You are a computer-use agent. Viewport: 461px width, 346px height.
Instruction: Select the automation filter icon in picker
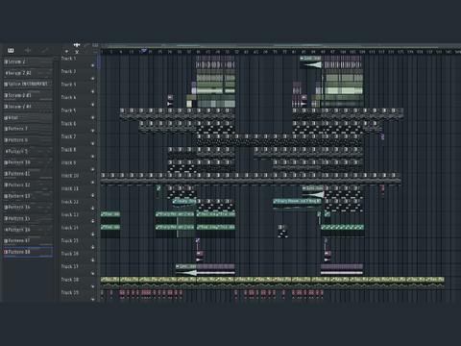45,50
